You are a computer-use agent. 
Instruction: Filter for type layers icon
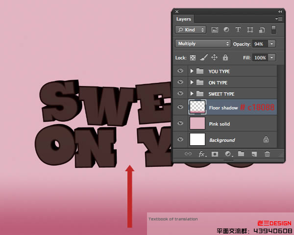pos(238,29)
